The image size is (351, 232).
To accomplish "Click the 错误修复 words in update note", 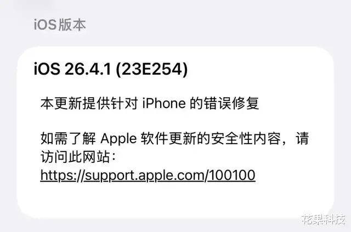I will point(231,103).
